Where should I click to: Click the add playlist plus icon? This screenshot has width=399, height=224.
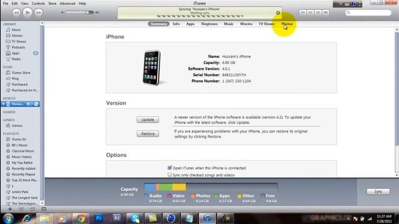click(10, 209)
